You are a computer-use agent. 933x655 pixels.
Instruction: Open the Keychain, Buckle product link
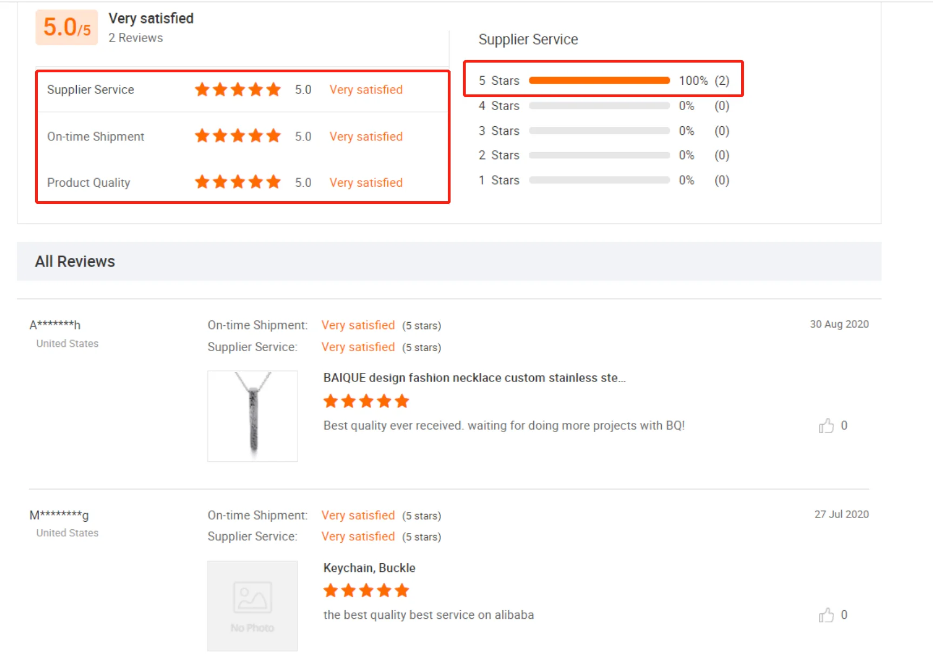pyautogui.click(x=370, y=568)
